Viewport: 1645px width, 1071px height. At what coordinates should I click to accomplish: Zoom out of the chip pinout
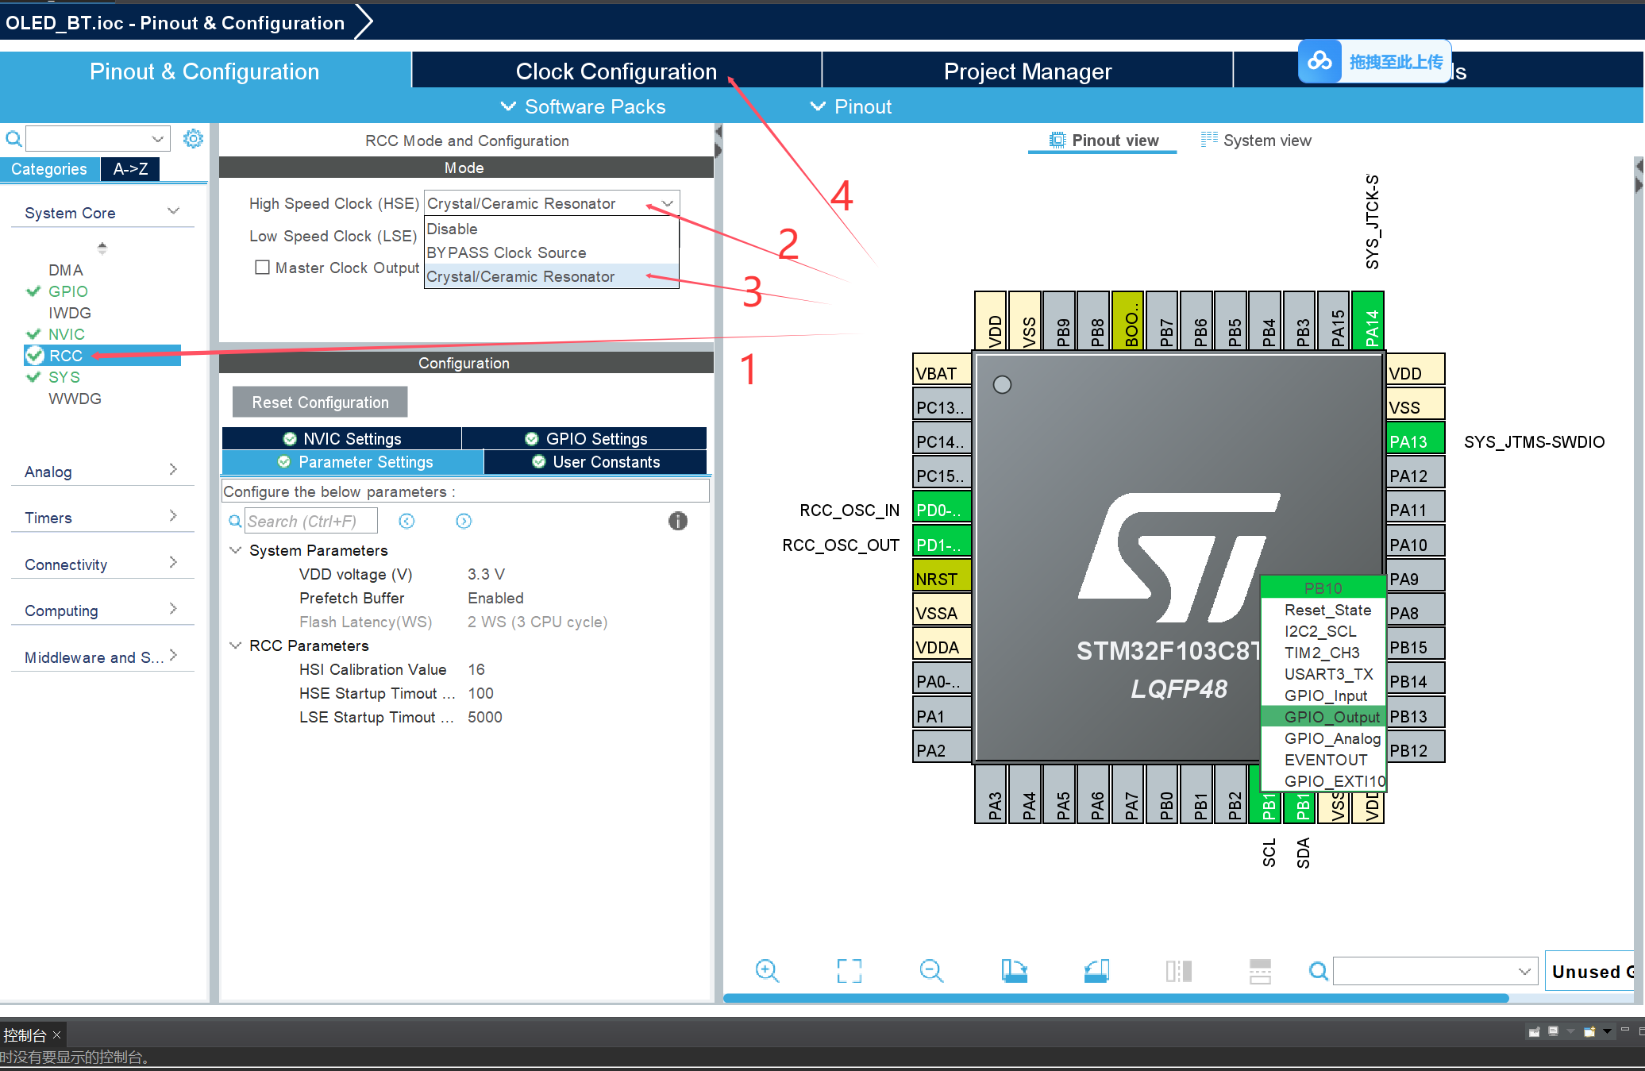pyautogui.click(x=931, y=970)
